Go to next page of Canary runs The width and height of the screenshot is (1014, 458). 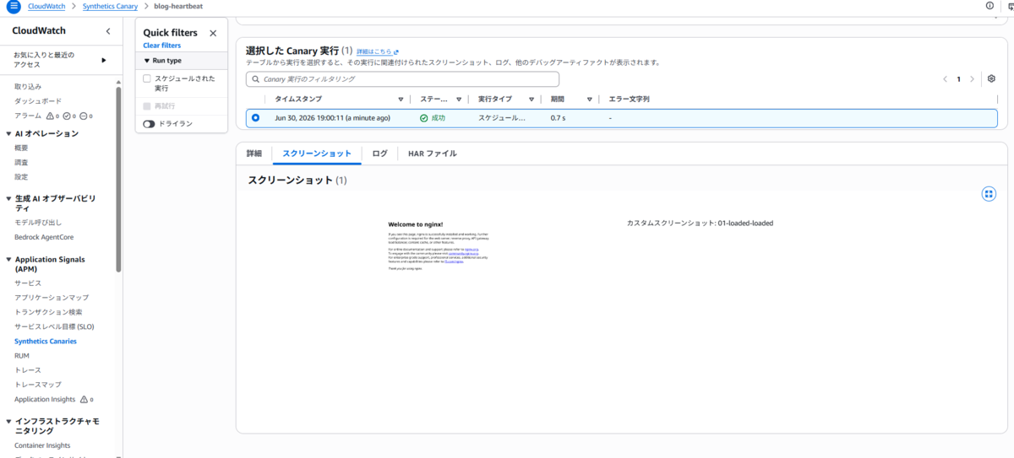point(972,78)
